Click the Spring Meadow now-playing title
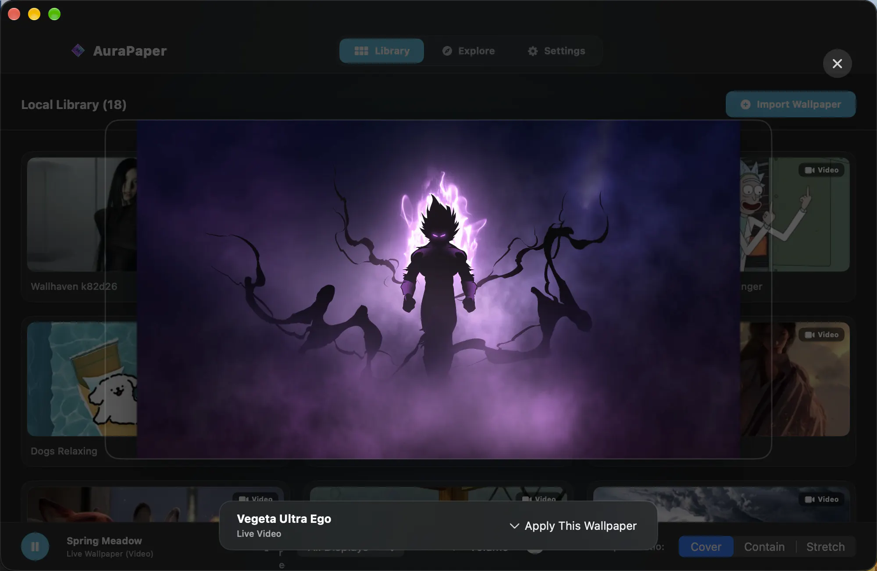The image size is (877, 571). click(104, 541)
